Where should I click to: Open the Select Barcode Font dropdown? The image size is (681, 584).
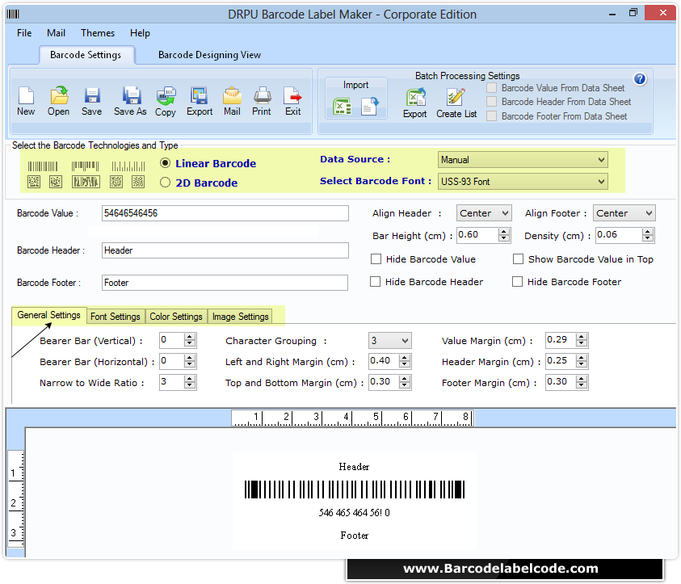523,182
